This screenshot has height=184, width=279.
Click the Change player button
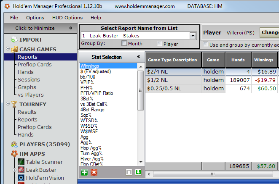(x=269, y=32)
